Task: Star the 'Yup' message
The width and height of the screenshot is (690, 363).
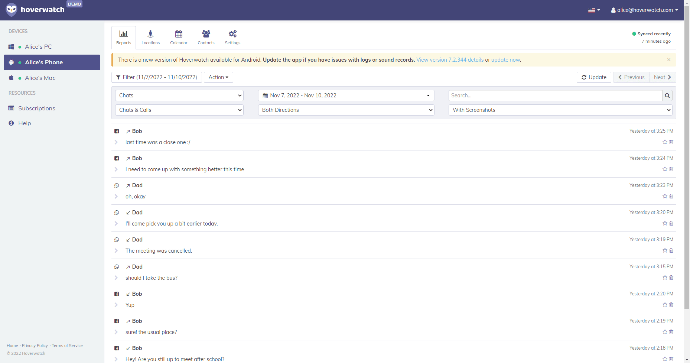Action: tap(665, 305)
